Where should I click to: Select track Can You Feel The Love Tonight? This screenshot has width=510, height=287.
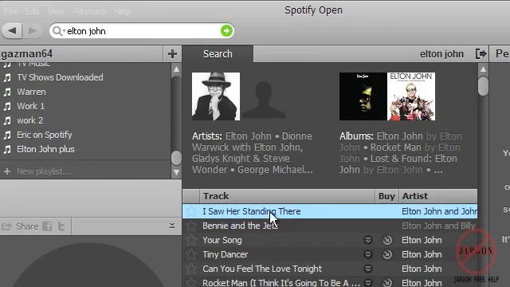click(x=262, y=269)
